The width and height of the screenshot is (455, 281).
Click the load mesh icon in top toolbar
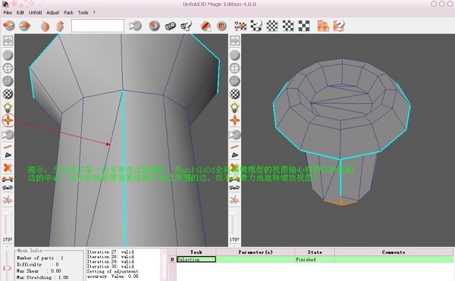click(x=8, y=26)
